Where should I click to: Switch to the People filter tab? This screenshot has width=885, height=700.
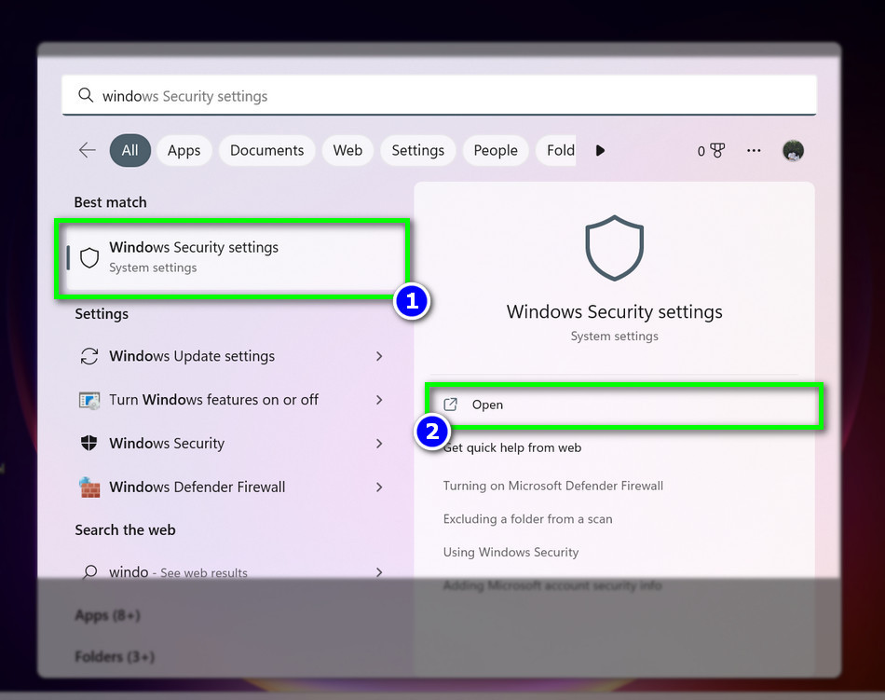pyautogui.click(x=496, y=150)
